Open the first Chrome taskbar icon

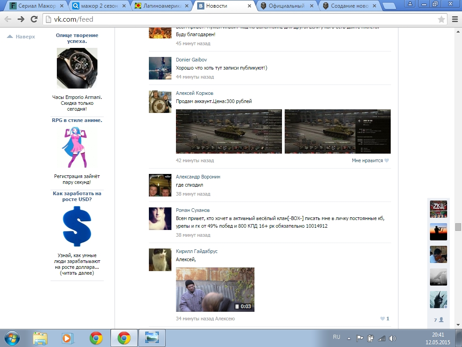click(96, 338)
